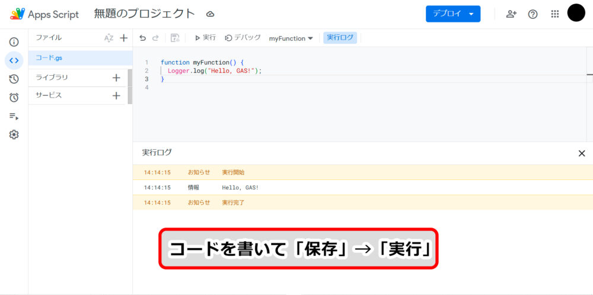The height and width of the screenshot is (295, 593).
Task: Sort files alphabetically with AZ icon
Action: [109, 38]
